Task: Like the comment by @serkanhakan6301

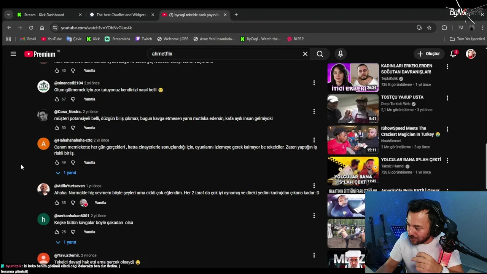Action: point(57,232)
